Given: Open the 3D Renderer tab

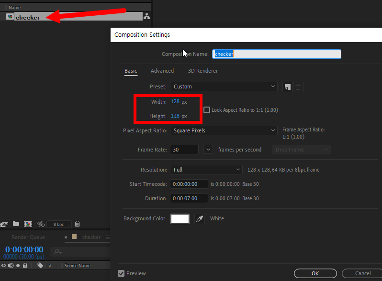Looking at the screenshot, I should pyautogui.click(x=202, y=71).
